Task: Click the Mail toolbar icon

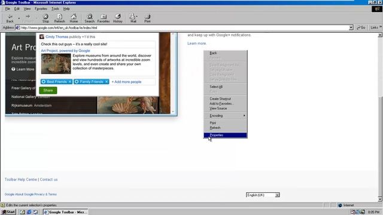Action: (133, 19)
